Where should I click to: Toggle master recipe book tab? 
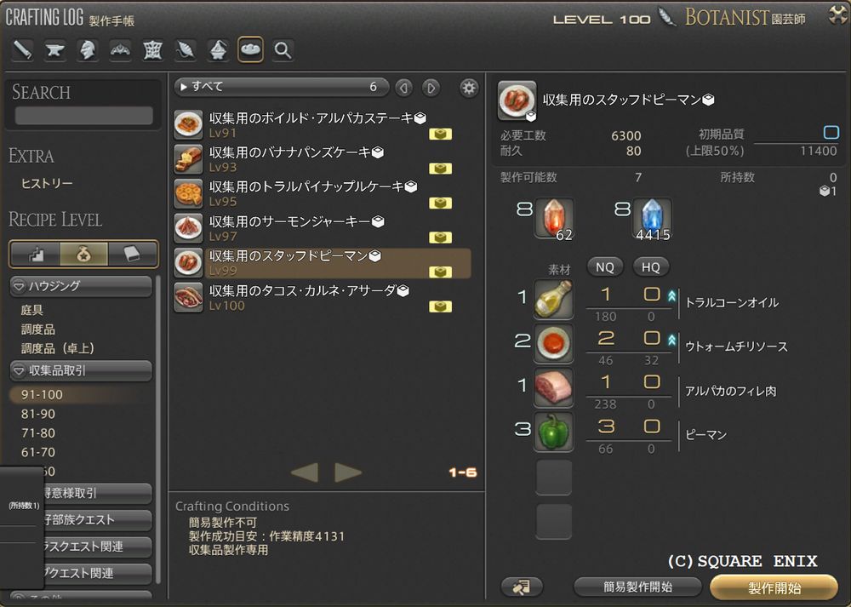coord(132,254)
